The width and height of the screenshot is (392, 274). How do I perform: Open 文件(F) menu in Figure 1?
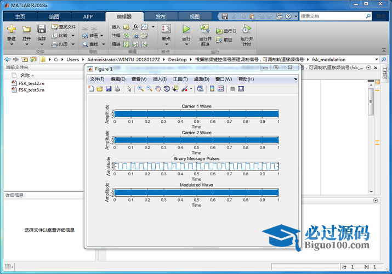(x=97, y=79)
